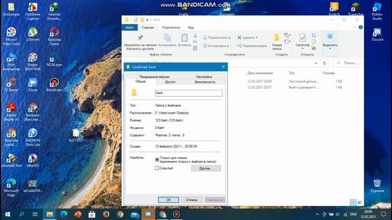This screenshot has height=220, width=392.
Task: Click OK in the properties dialog
Action: point(168,200)
